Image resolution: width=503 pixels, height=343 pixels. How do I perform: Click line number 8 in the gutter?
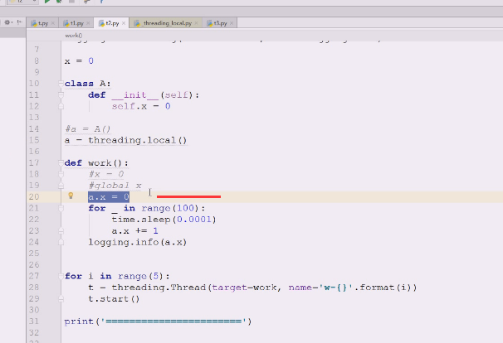37,60
